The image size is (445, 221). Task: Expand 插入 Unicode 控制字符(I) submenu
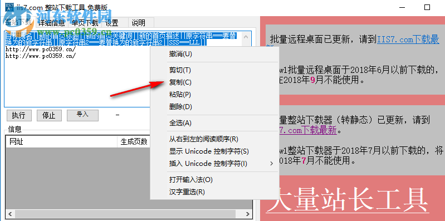[x=214, y=164]
